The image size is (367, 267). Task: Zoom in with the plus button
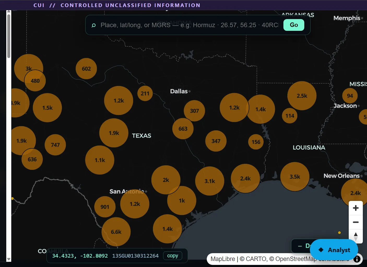point(356,208)
